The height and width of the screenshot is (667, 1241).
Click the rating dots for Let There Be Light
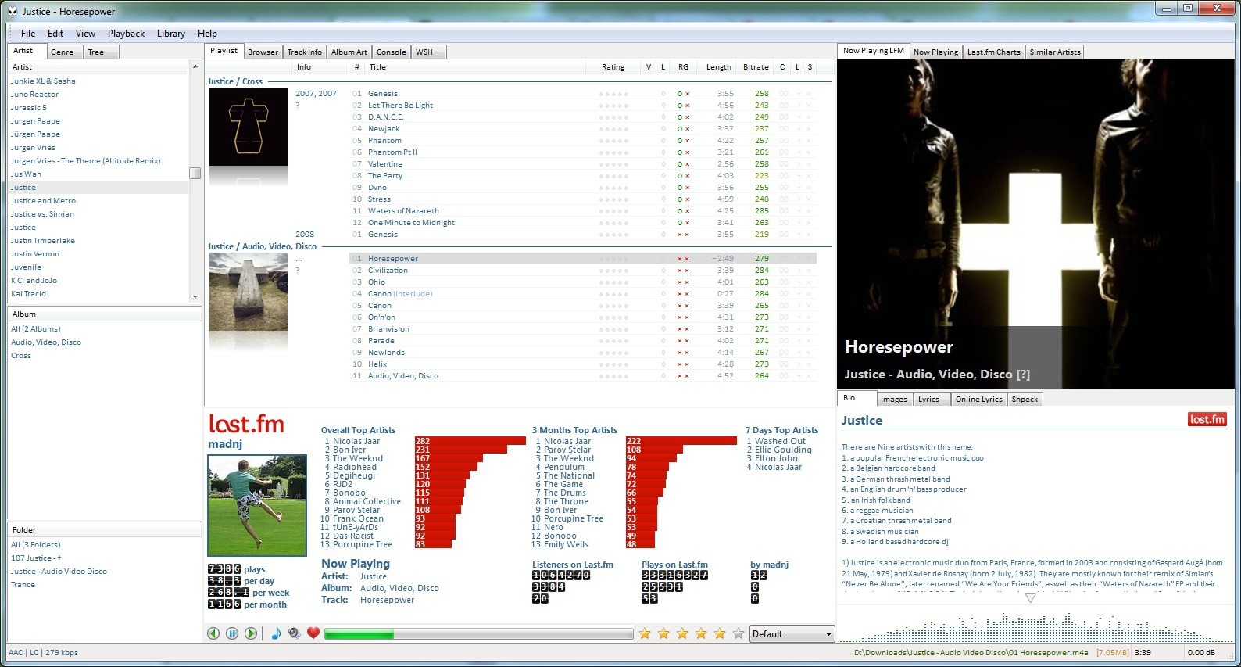613,106
